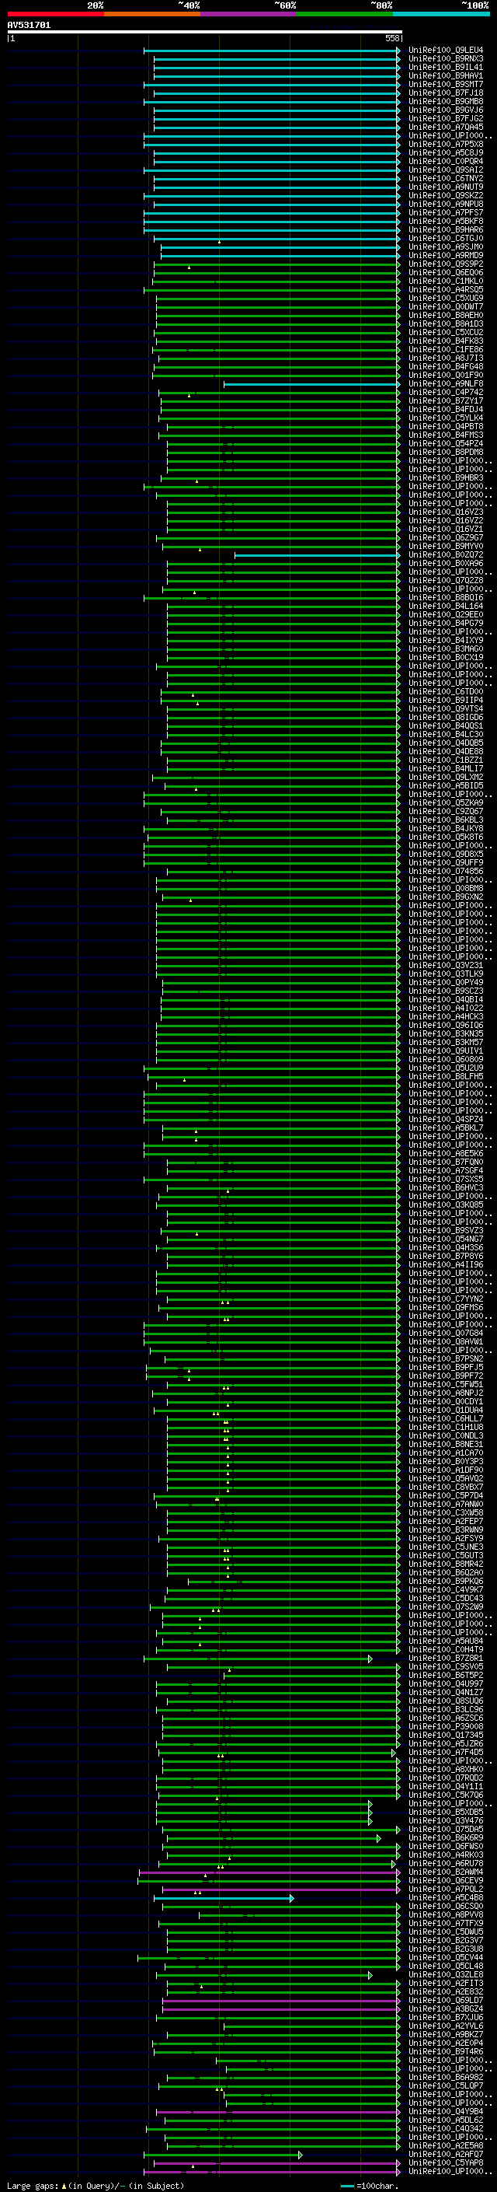Select the UniRef100_A9NUT9 label
497x2192 pixels.
tap(446, 187)
